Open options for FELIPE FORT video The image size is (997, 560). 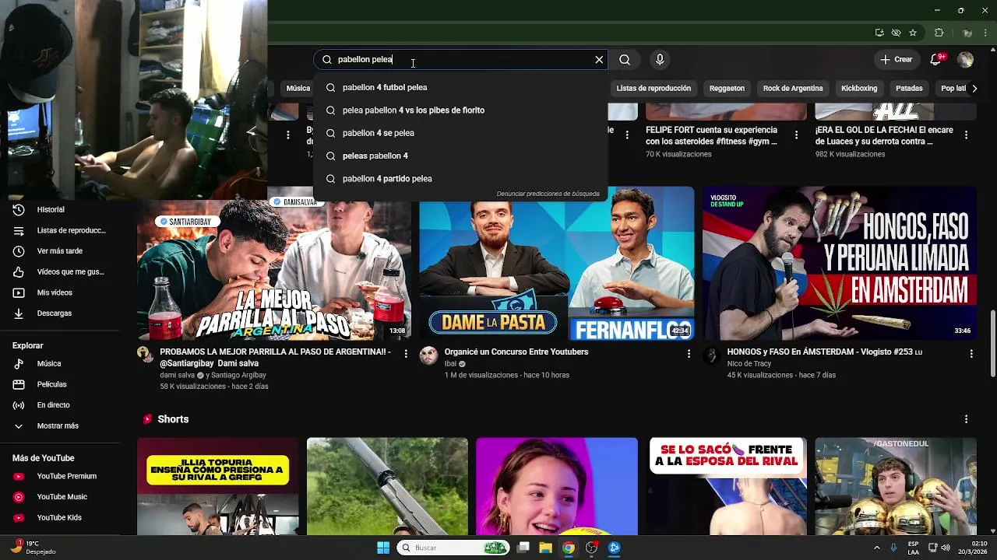coord(796,135)
